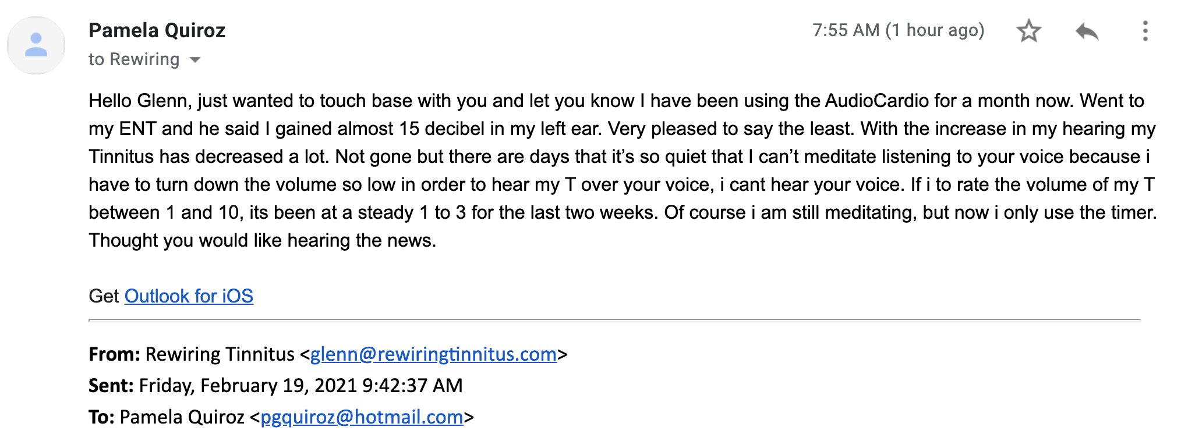Screen dimensions: 1181x434
Task: Click the "Hello Glenn" greeting text
Action: [140, 101]
